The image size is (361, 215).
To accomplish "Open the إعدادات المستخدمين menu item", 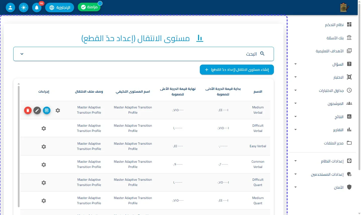I will click(323, 174).
